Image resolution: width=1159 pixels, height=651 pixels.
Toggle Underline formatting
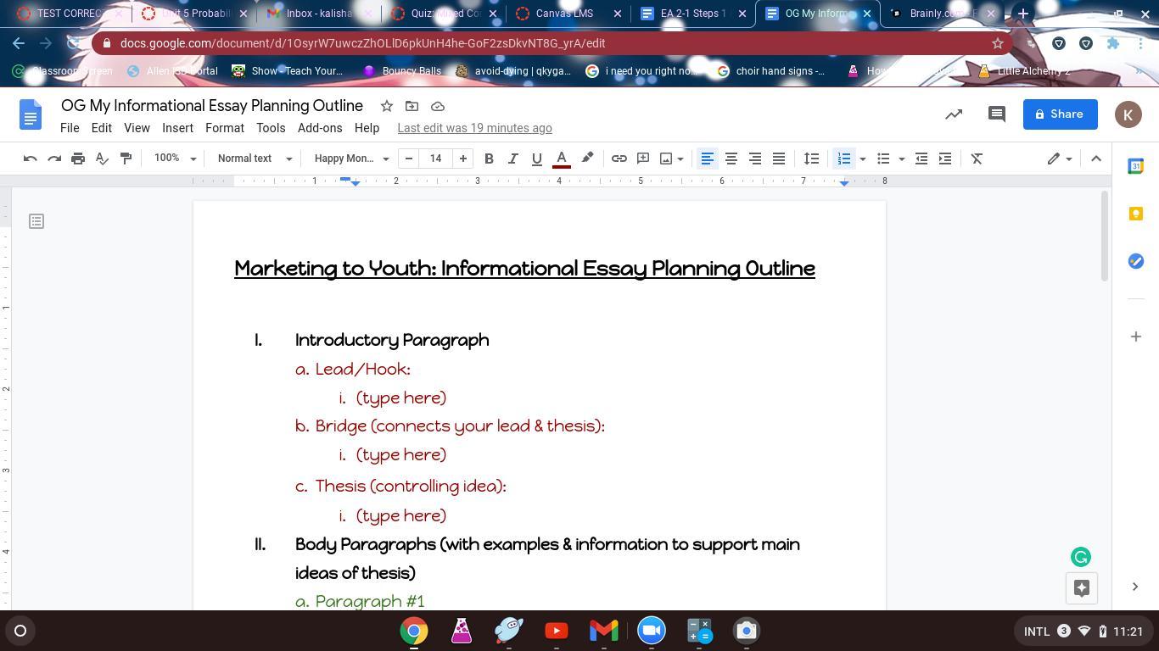point(536,159)
